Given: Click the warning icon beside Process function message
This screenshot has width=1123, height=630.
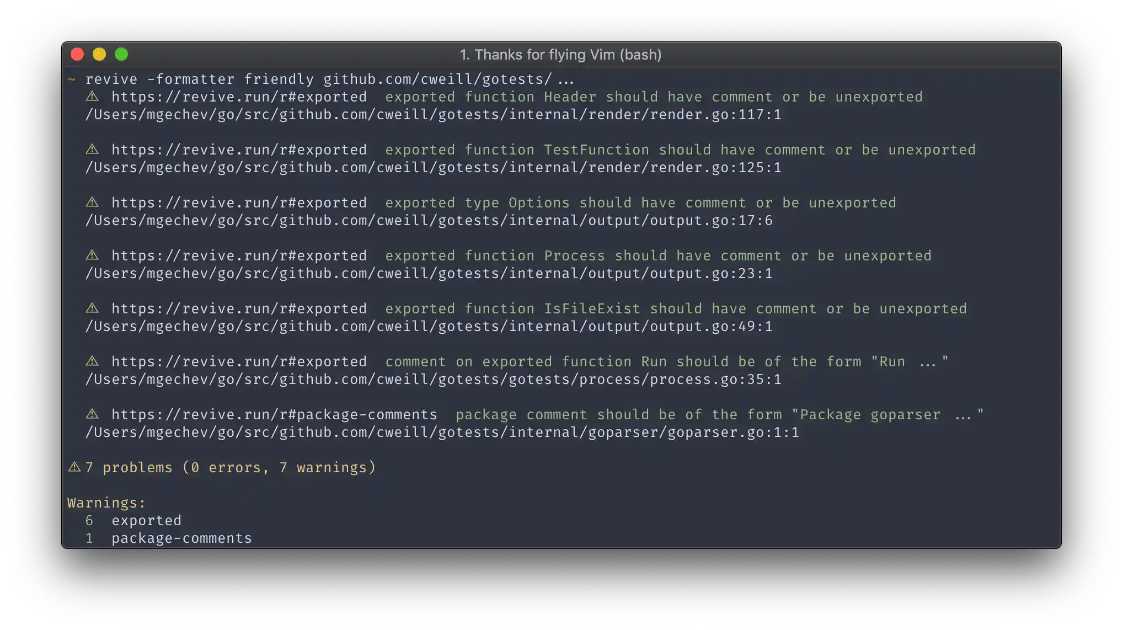Looking at the screenshot, I should [x=92, y=255].
